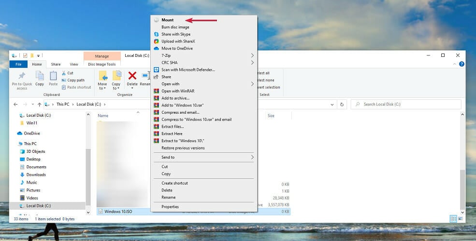Click the blue Help question mark icon
The width and height of the screenshot is (476, 241).
coord(462,64)
